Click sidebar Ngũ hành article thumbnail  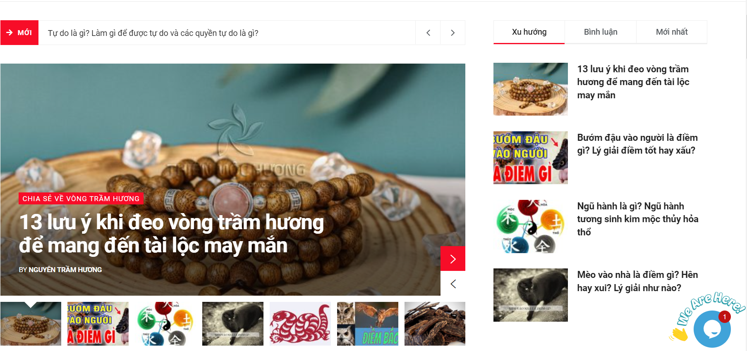click(531, 226)
